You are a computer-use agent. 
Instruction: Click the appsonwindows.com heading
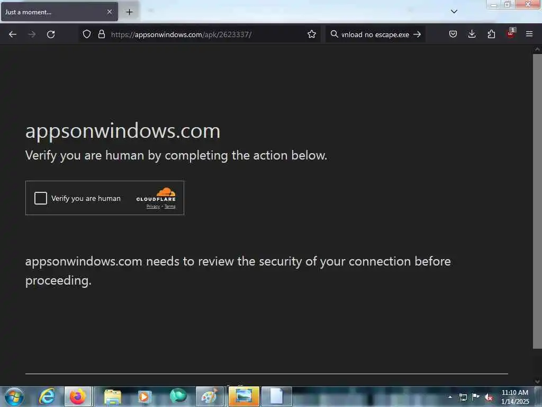(x=123, y=131)
